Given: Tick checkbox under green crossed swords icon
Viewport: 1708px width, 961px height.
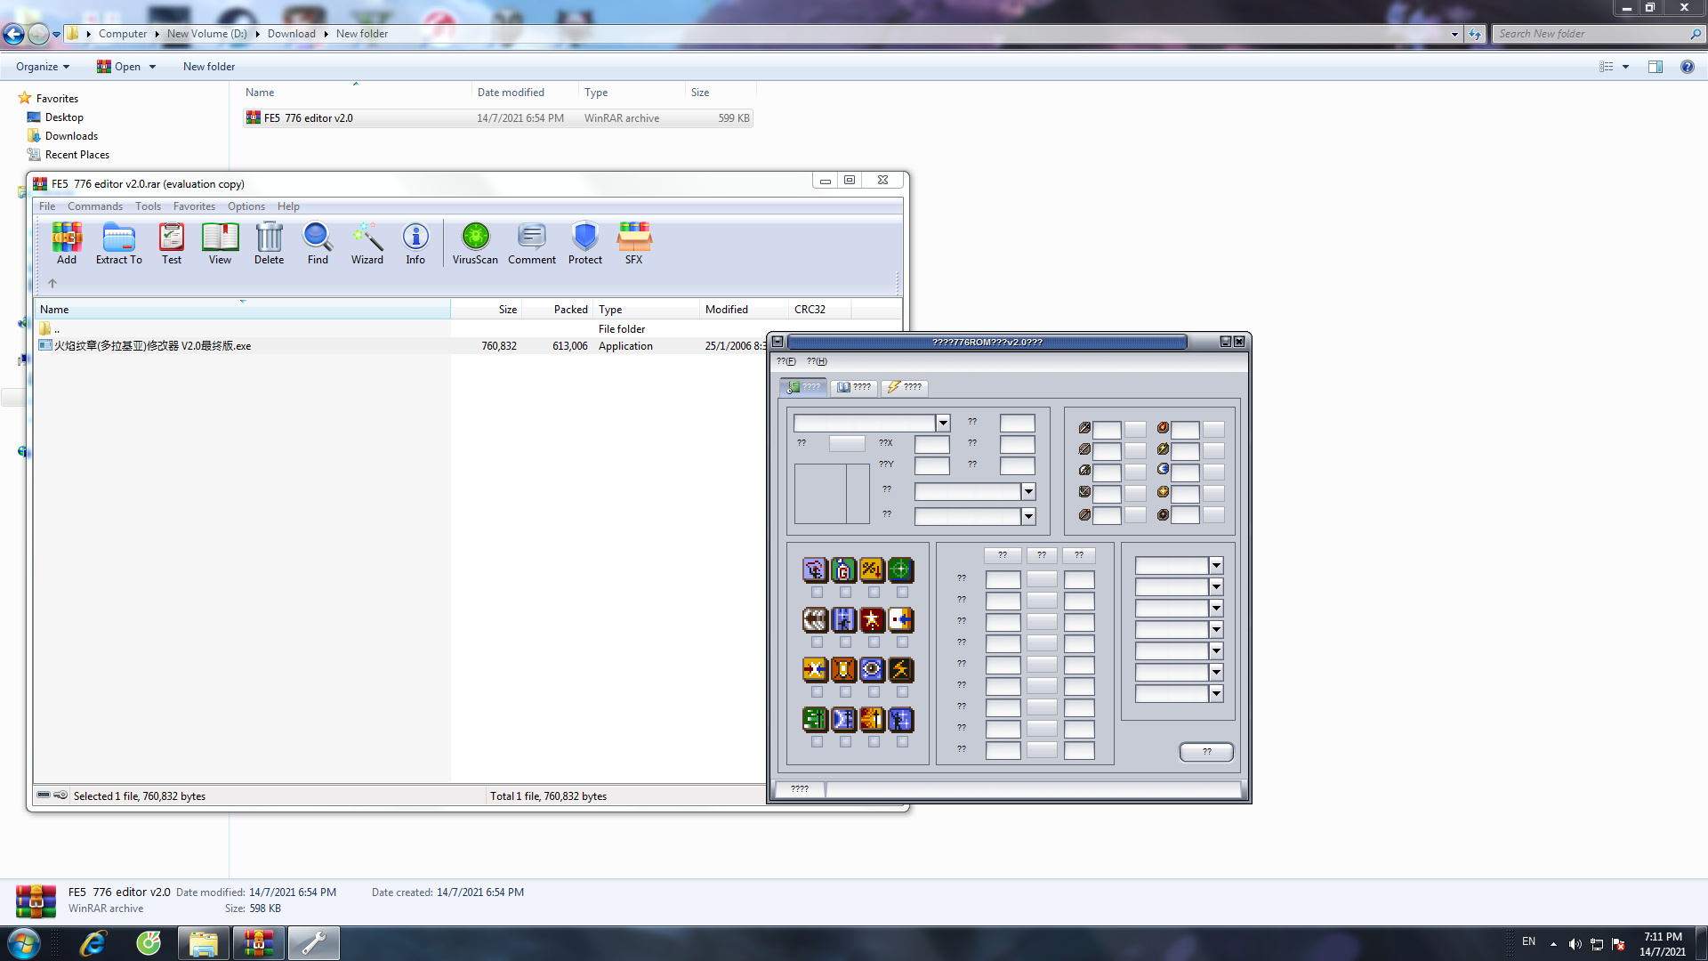Looking at the screenshot, I should coord(817,741).
